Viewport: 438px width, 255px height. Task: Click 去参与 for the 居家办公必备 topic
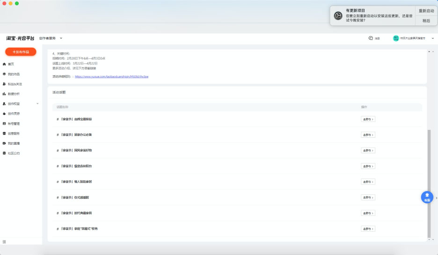coord(368,135)
